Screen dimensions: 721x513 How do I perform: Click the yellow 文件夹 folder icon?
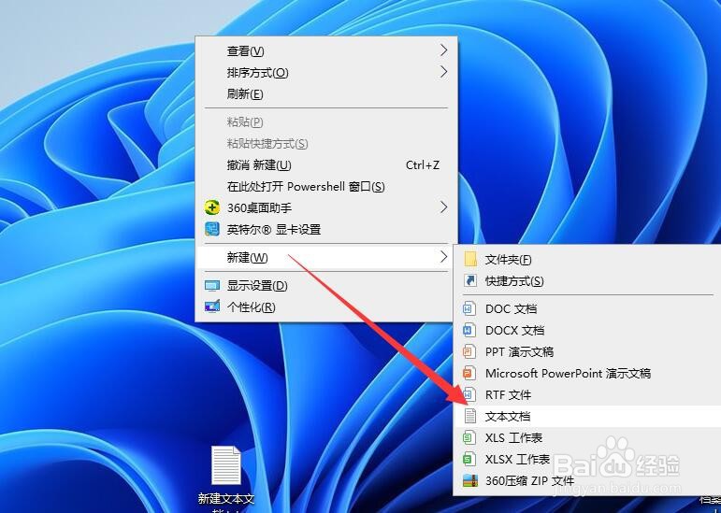(x=470, y=259)
